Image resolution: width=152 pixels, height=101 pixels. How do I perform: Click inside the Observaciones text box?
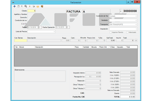pos(40,76)
